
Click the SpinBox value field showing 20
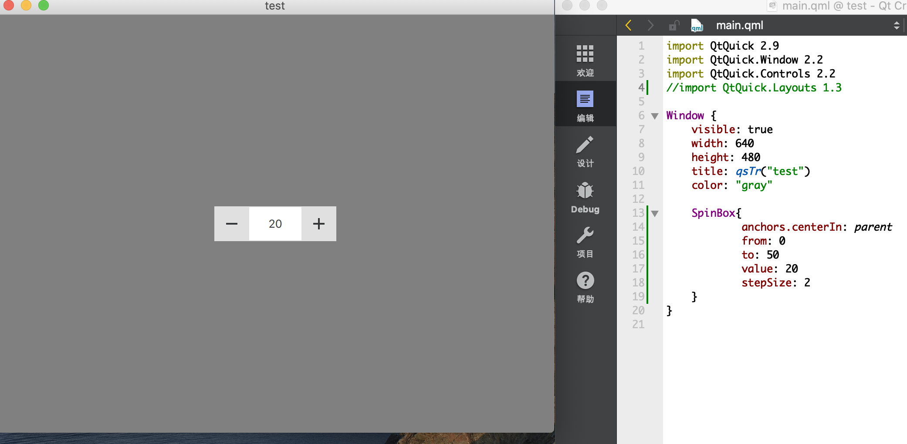[274, 223]
